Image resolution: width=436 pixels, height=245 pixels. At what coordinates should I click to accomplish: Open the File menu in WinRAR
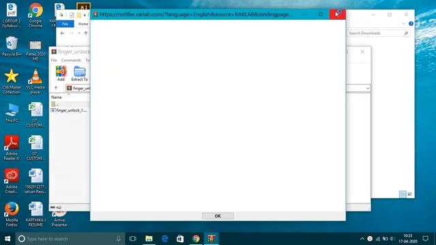(54, 60)
